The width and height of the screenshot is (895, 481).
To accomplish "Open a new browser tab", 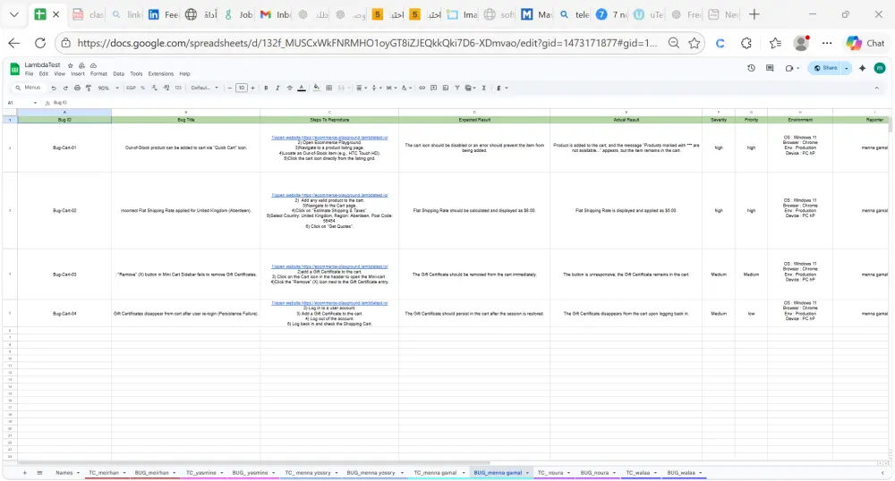I will click(754, 15).
